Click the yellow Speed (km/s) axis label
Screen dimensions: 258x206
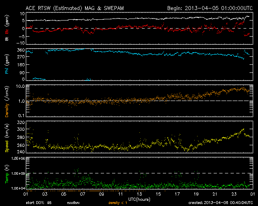point(6,138)
